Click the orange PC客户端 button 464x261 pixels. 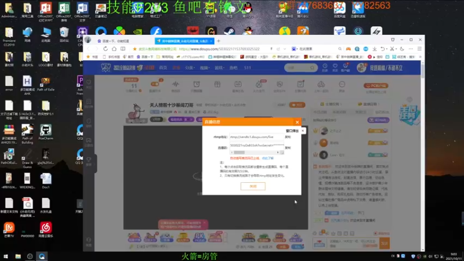point(376,86)
